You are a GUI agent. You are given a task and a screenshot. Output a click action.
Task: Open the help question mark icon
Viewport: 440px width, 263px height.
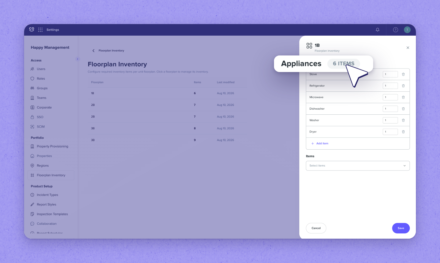396,30
